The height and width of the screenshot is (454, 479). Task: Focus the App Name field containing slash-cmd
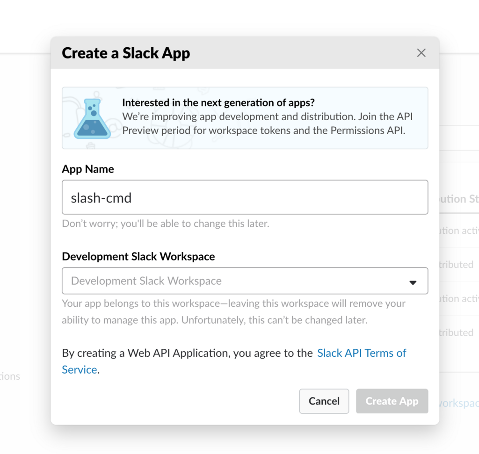pos(245,197)
